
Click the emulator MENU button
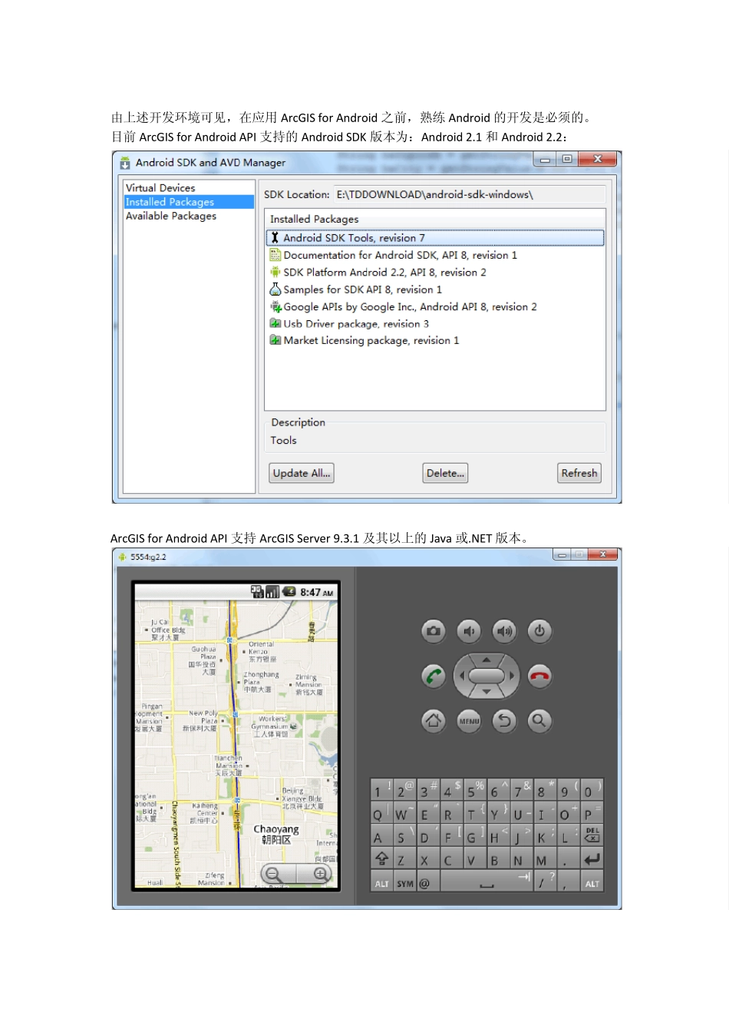[469, 720]
